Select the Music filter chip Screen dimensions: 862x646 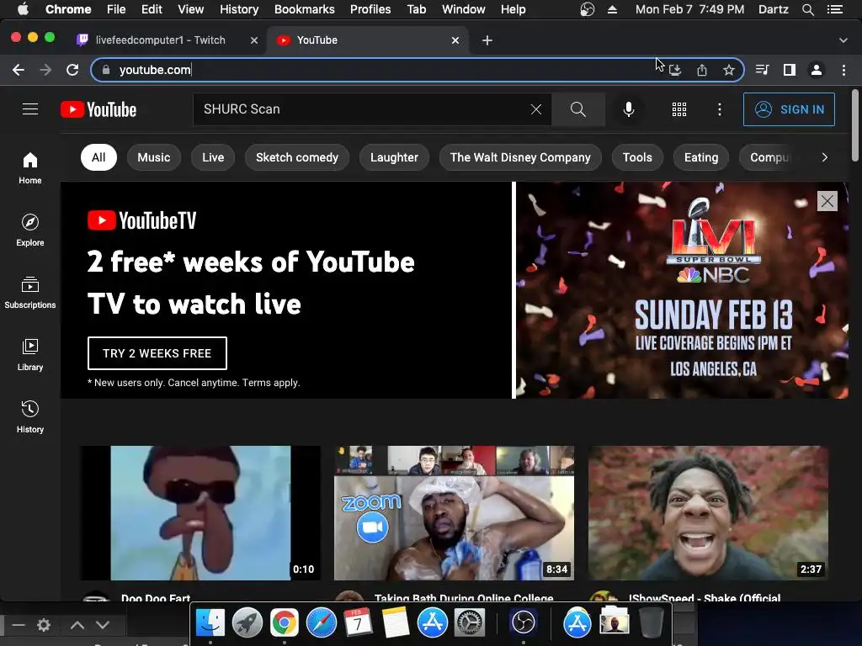point(153,157)
